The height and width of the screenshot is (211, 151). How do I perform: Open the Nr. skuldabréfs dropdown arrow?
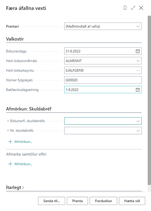coord(138,131)
